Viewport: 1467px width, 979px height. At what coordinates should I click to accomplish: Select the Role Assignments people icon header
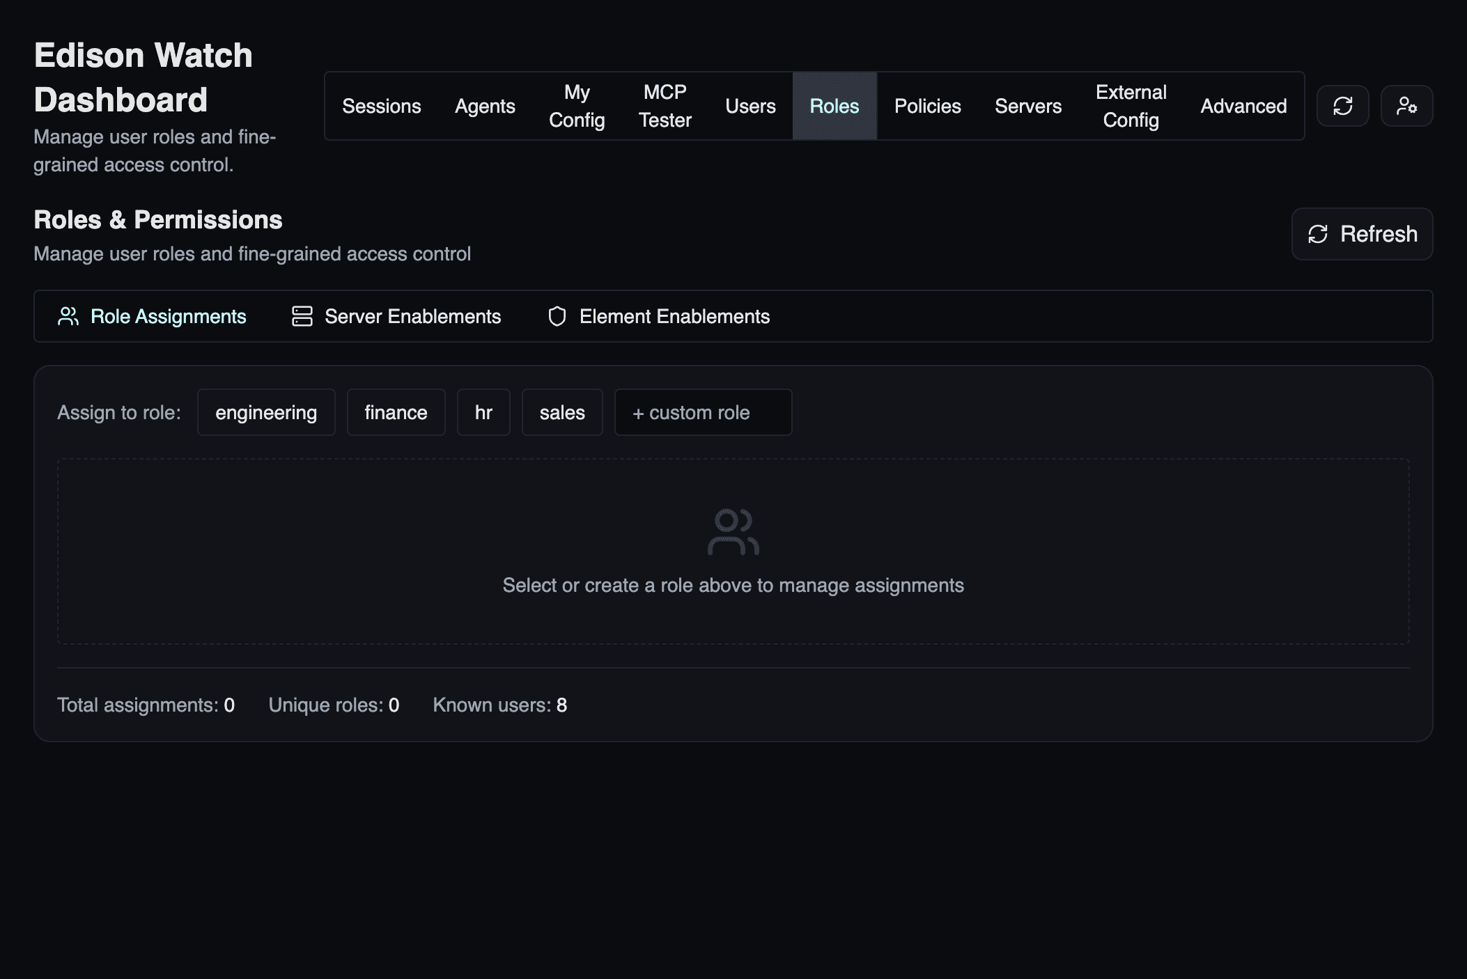(68, 316)
